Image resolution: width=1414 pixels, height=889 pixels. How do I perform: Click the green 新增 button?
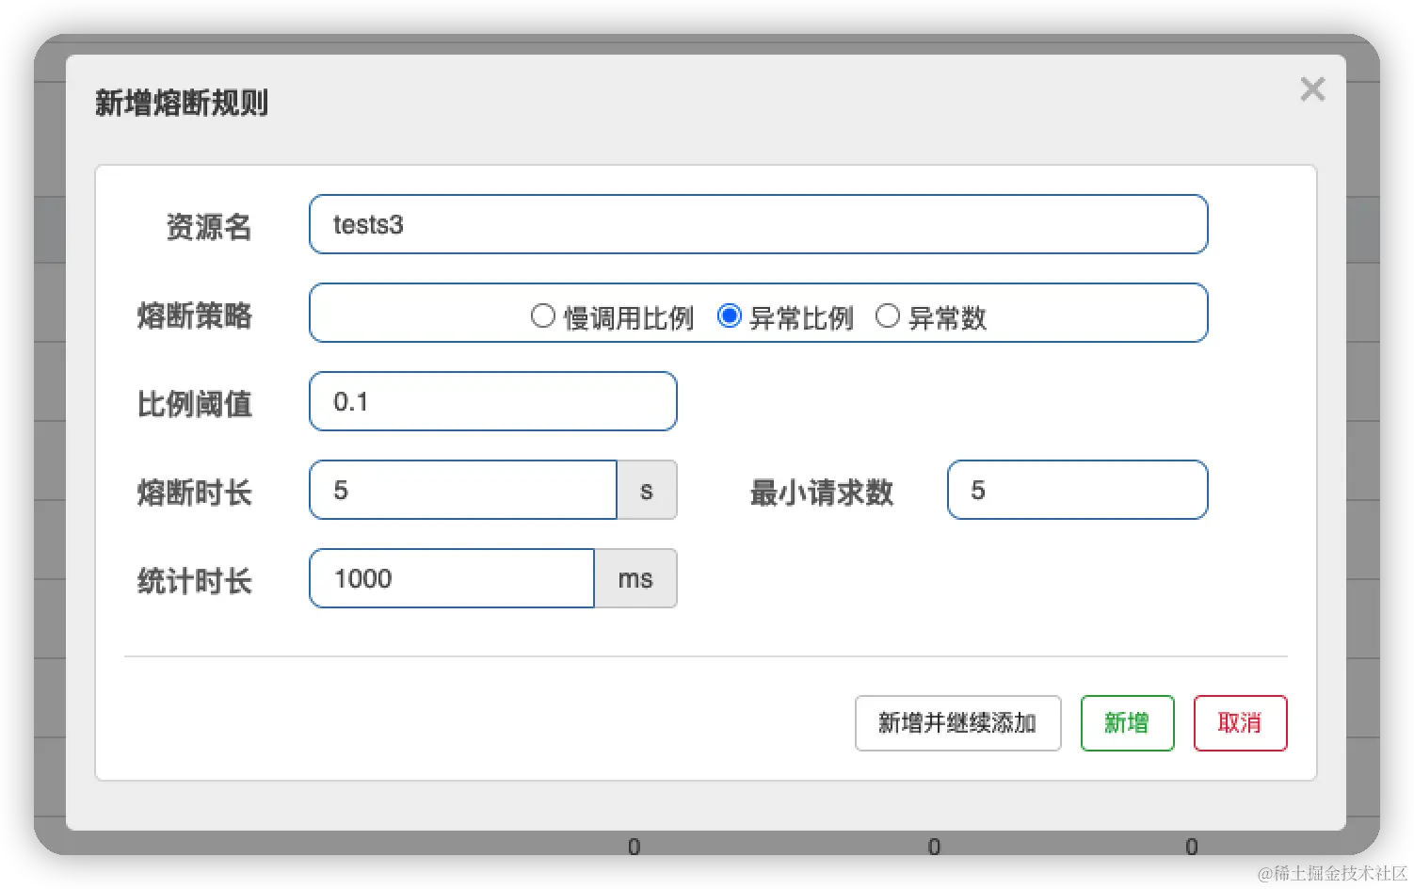click(1127, 723)
